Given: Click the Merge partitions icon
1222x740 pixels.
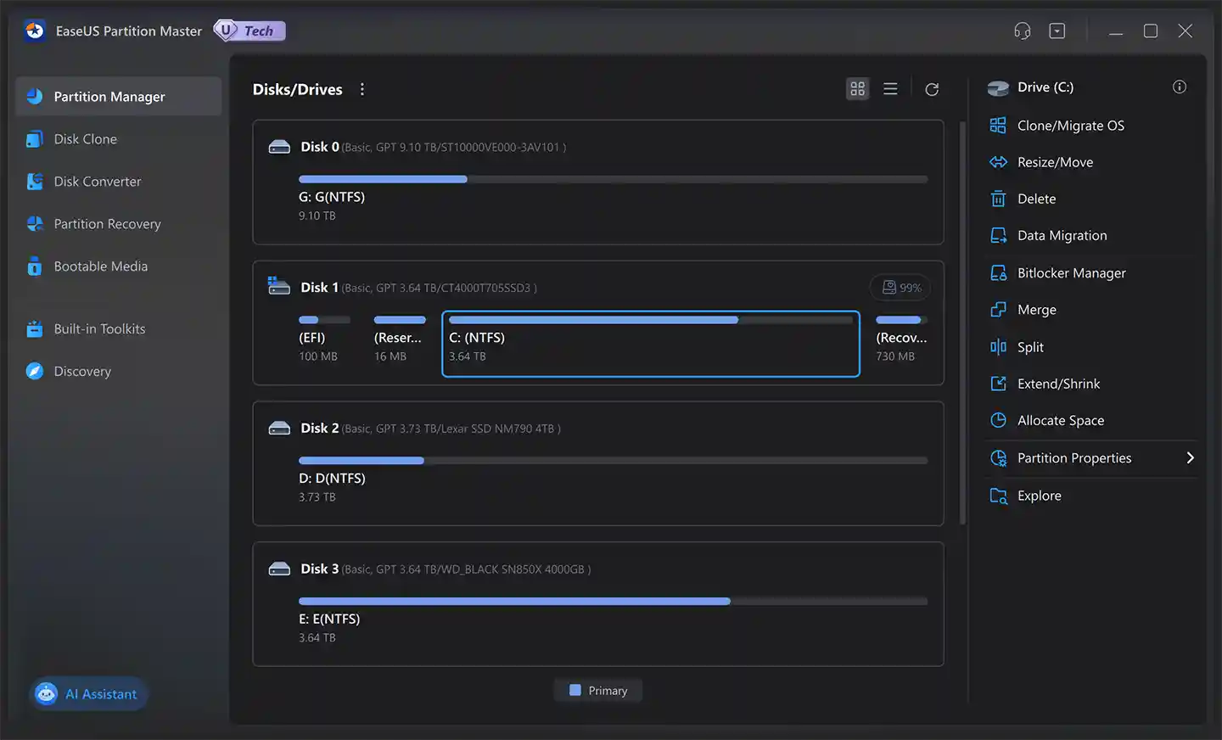Looking at the screenshot, I should pos(998,310).
